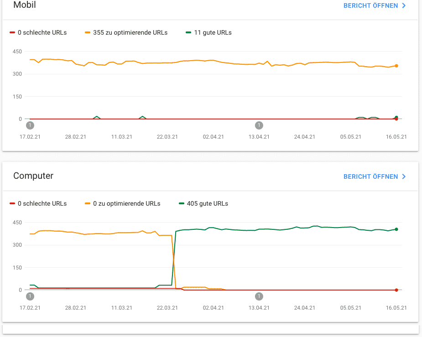Select the green endpoint dot on Mobil chart
The width and height of the screenshot is (422, 337).
(396, 117)
